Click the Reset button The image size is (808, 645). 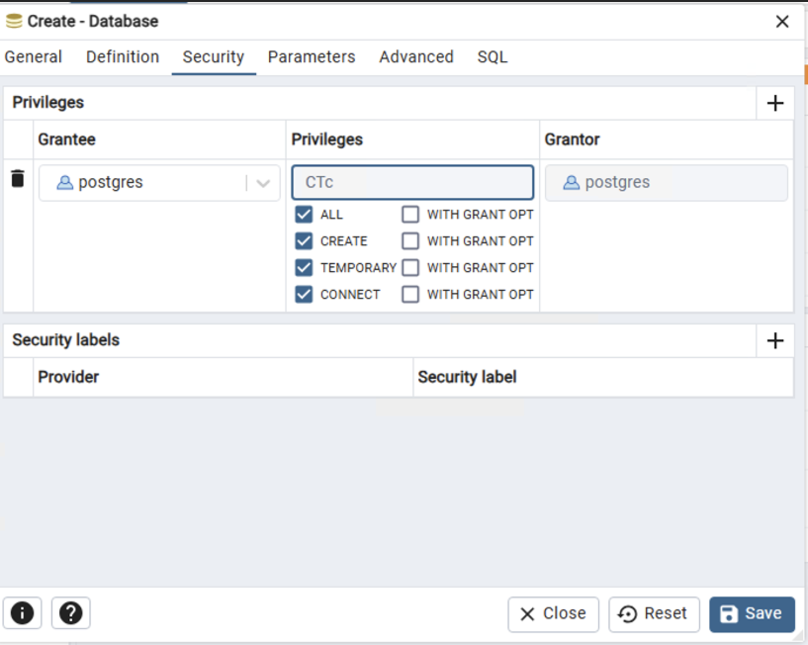click(654, 613)
